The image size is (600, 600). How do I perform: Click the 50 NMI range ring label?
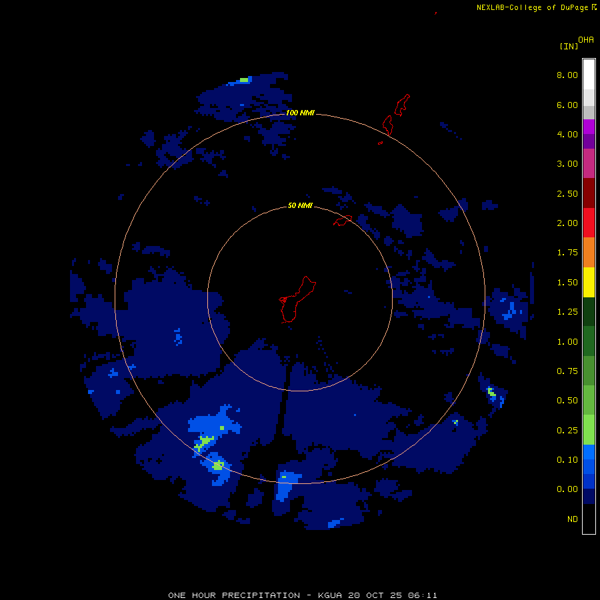point(300,205)
